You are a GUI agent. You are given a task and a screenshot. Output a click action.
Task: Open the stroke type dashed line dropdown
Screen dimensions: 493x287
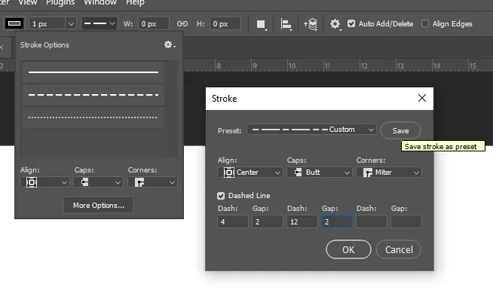(99, 23)
